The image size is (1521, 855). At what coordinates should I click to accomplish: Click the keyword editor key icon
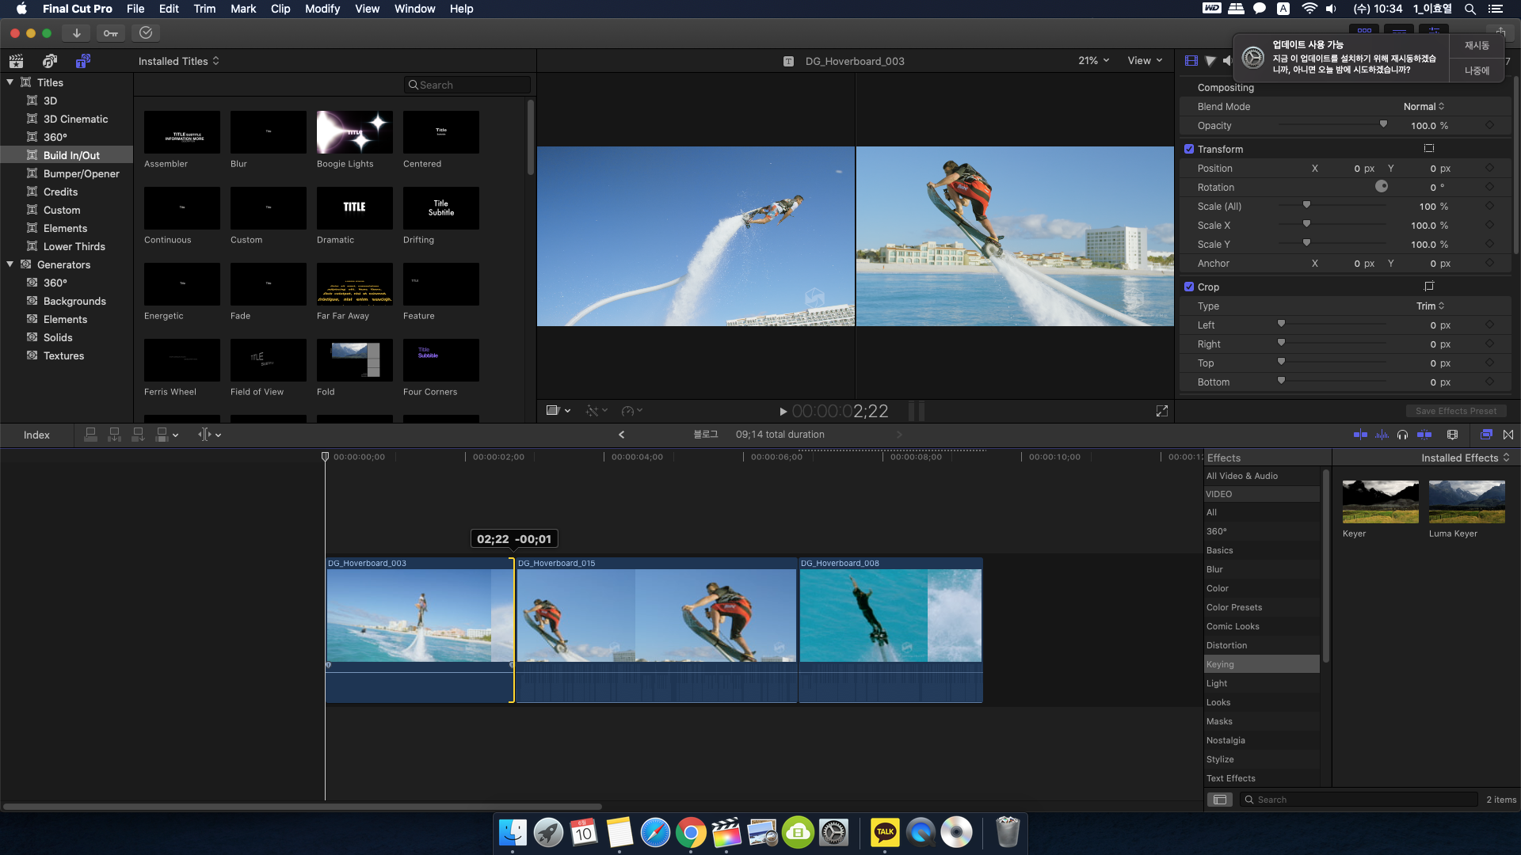tap(111, 33)
